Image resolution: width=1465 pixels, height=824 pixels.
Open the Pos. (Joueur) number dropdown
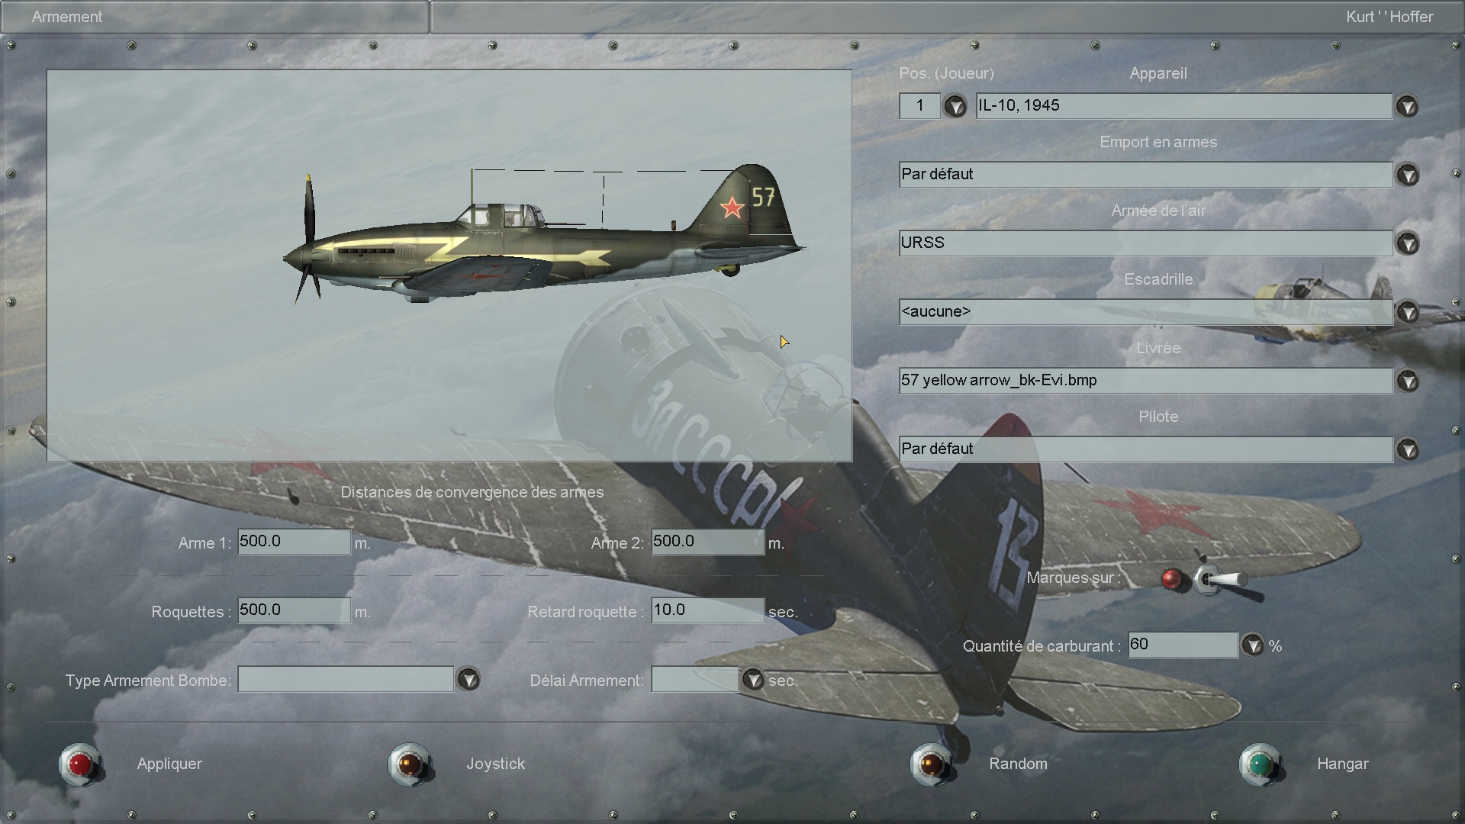955,106
